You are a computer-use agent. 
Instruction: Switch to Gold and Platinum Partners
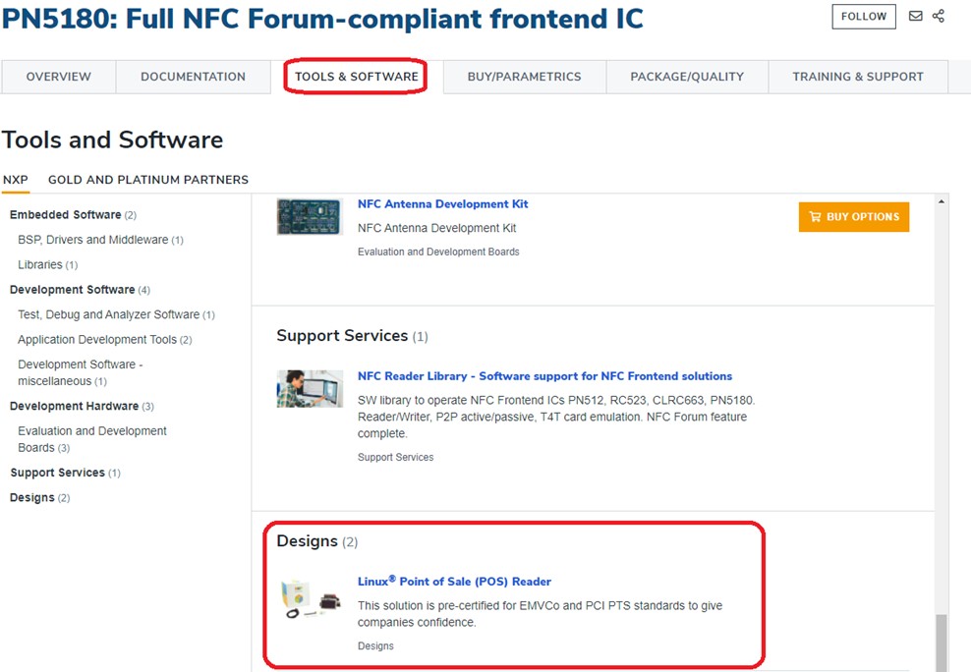tap(148, 180)
